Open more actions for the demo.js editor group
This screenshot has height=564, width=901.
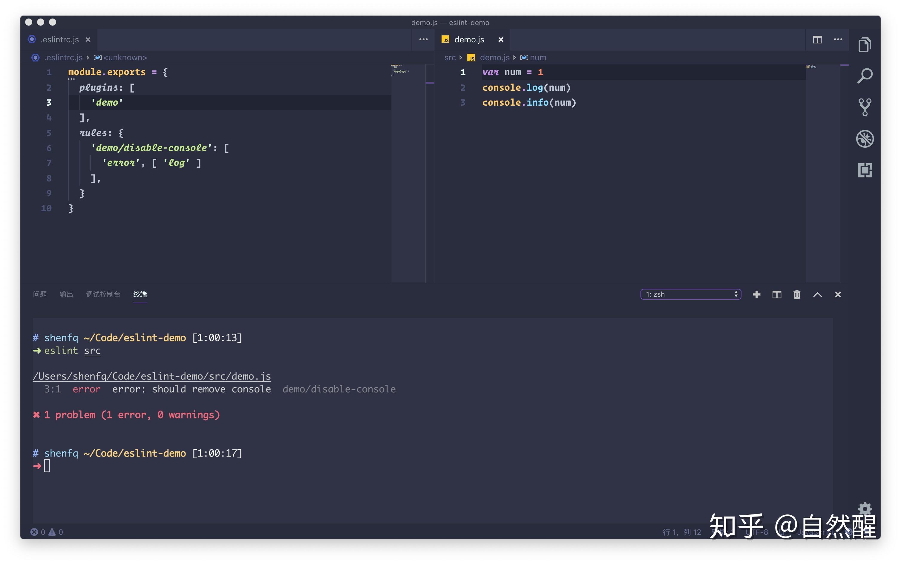click(x=838, y=39)
